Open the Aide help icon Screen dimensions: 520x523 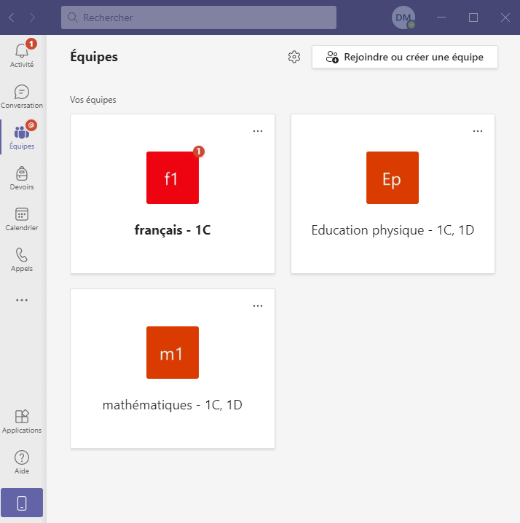tap(22, 457)
